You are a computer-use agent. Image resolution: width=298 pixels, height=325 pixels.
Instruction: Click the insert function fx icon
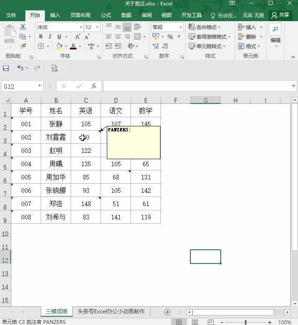[x=94, y=86]
